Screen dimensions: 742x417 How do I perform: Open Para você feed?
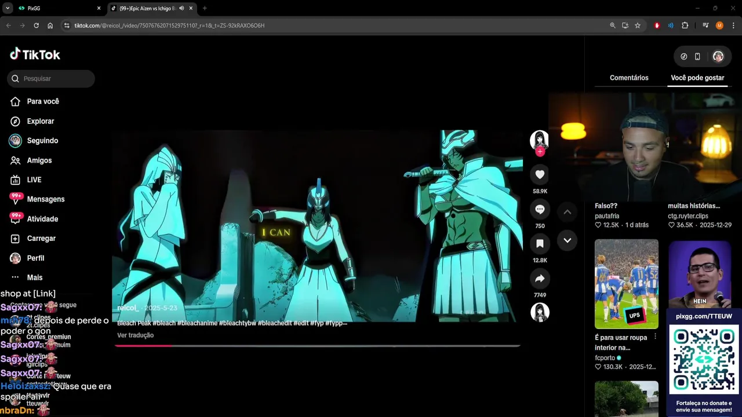[x=35, y=101]
